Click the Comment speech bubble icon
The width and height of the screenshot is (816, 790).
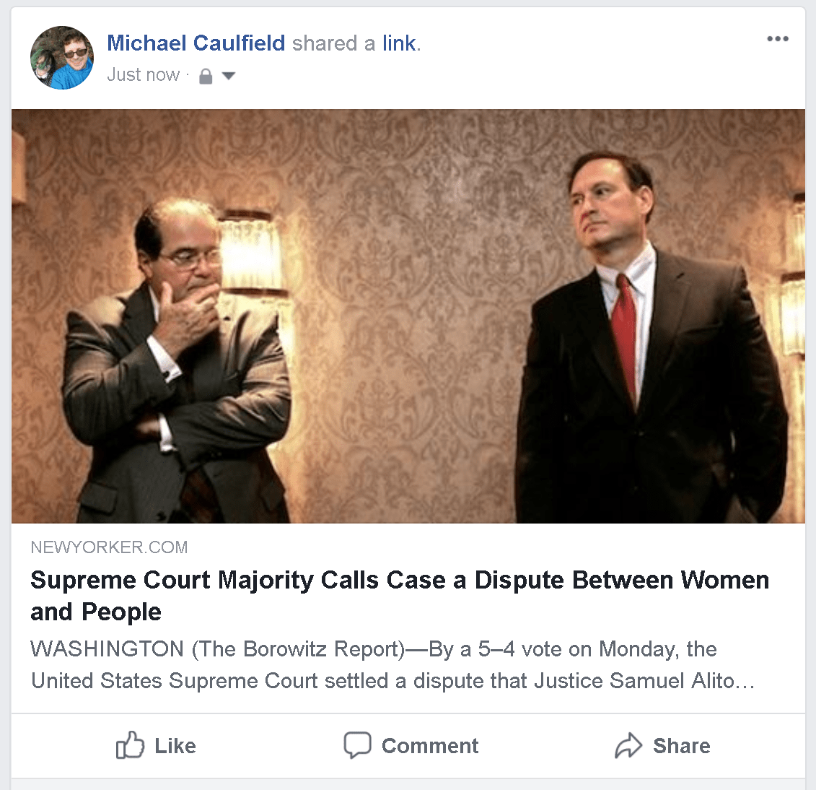point(359,745)
